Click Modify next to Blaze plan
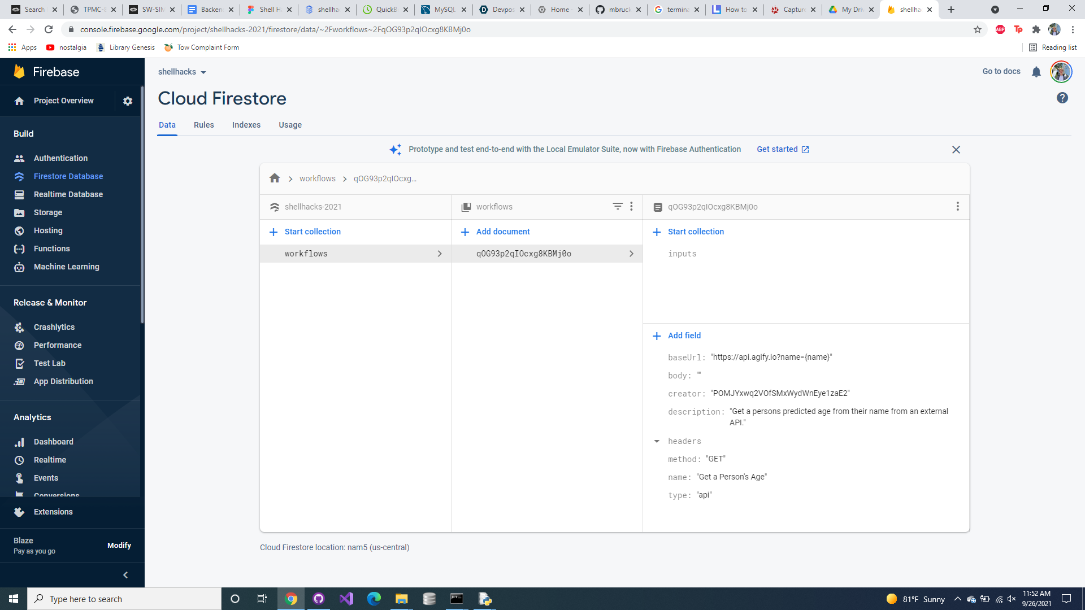 click(x=119, y=545)
